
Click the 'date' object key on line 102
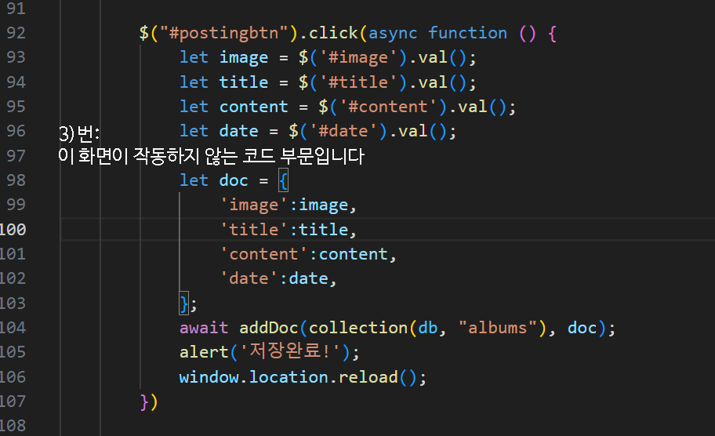249,278
